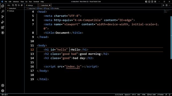172x96 pixels.
Task: Open the View menu
Action: point(22,2)
